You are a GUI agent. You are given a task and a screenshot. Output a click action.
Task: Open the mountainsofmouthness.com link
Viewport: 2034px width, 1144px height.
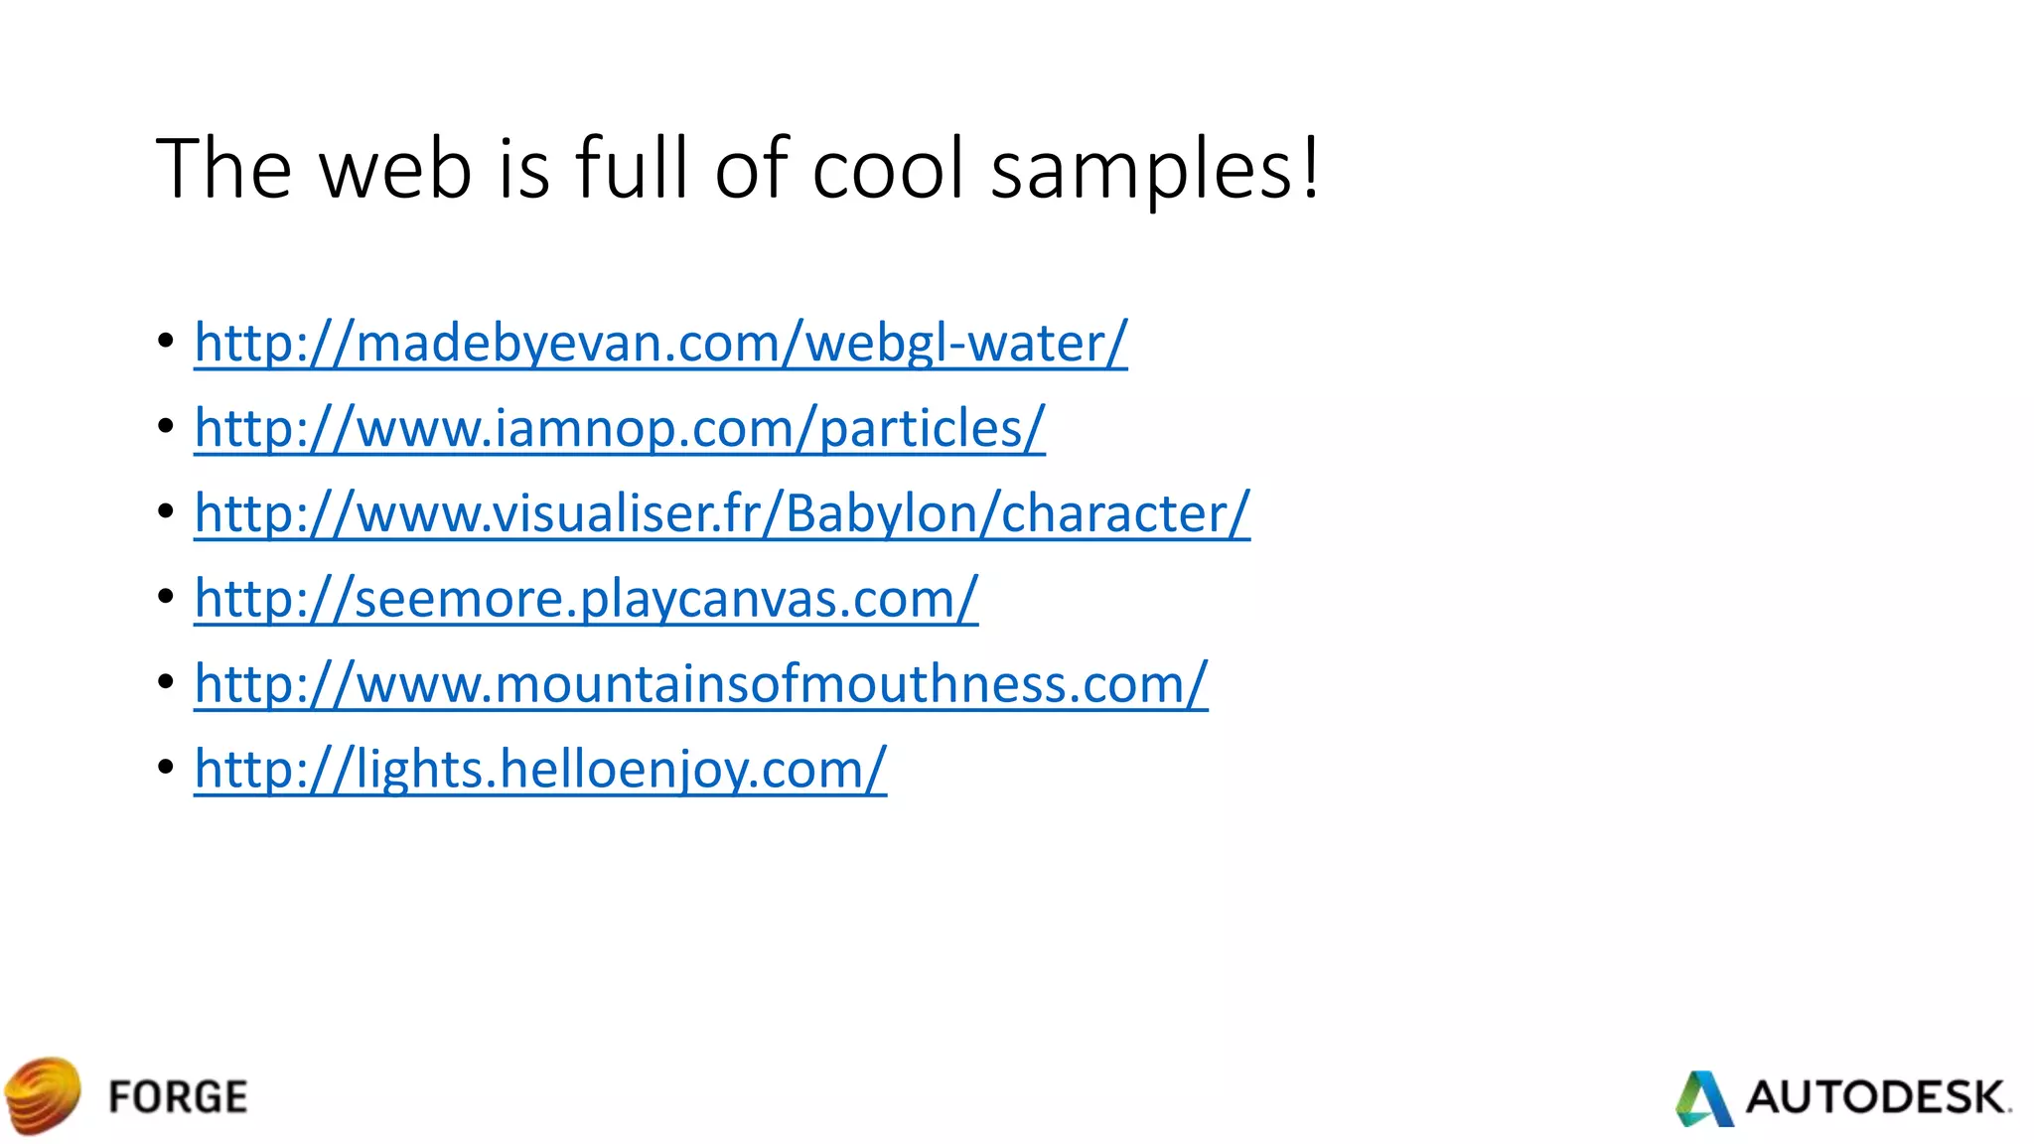701,684
